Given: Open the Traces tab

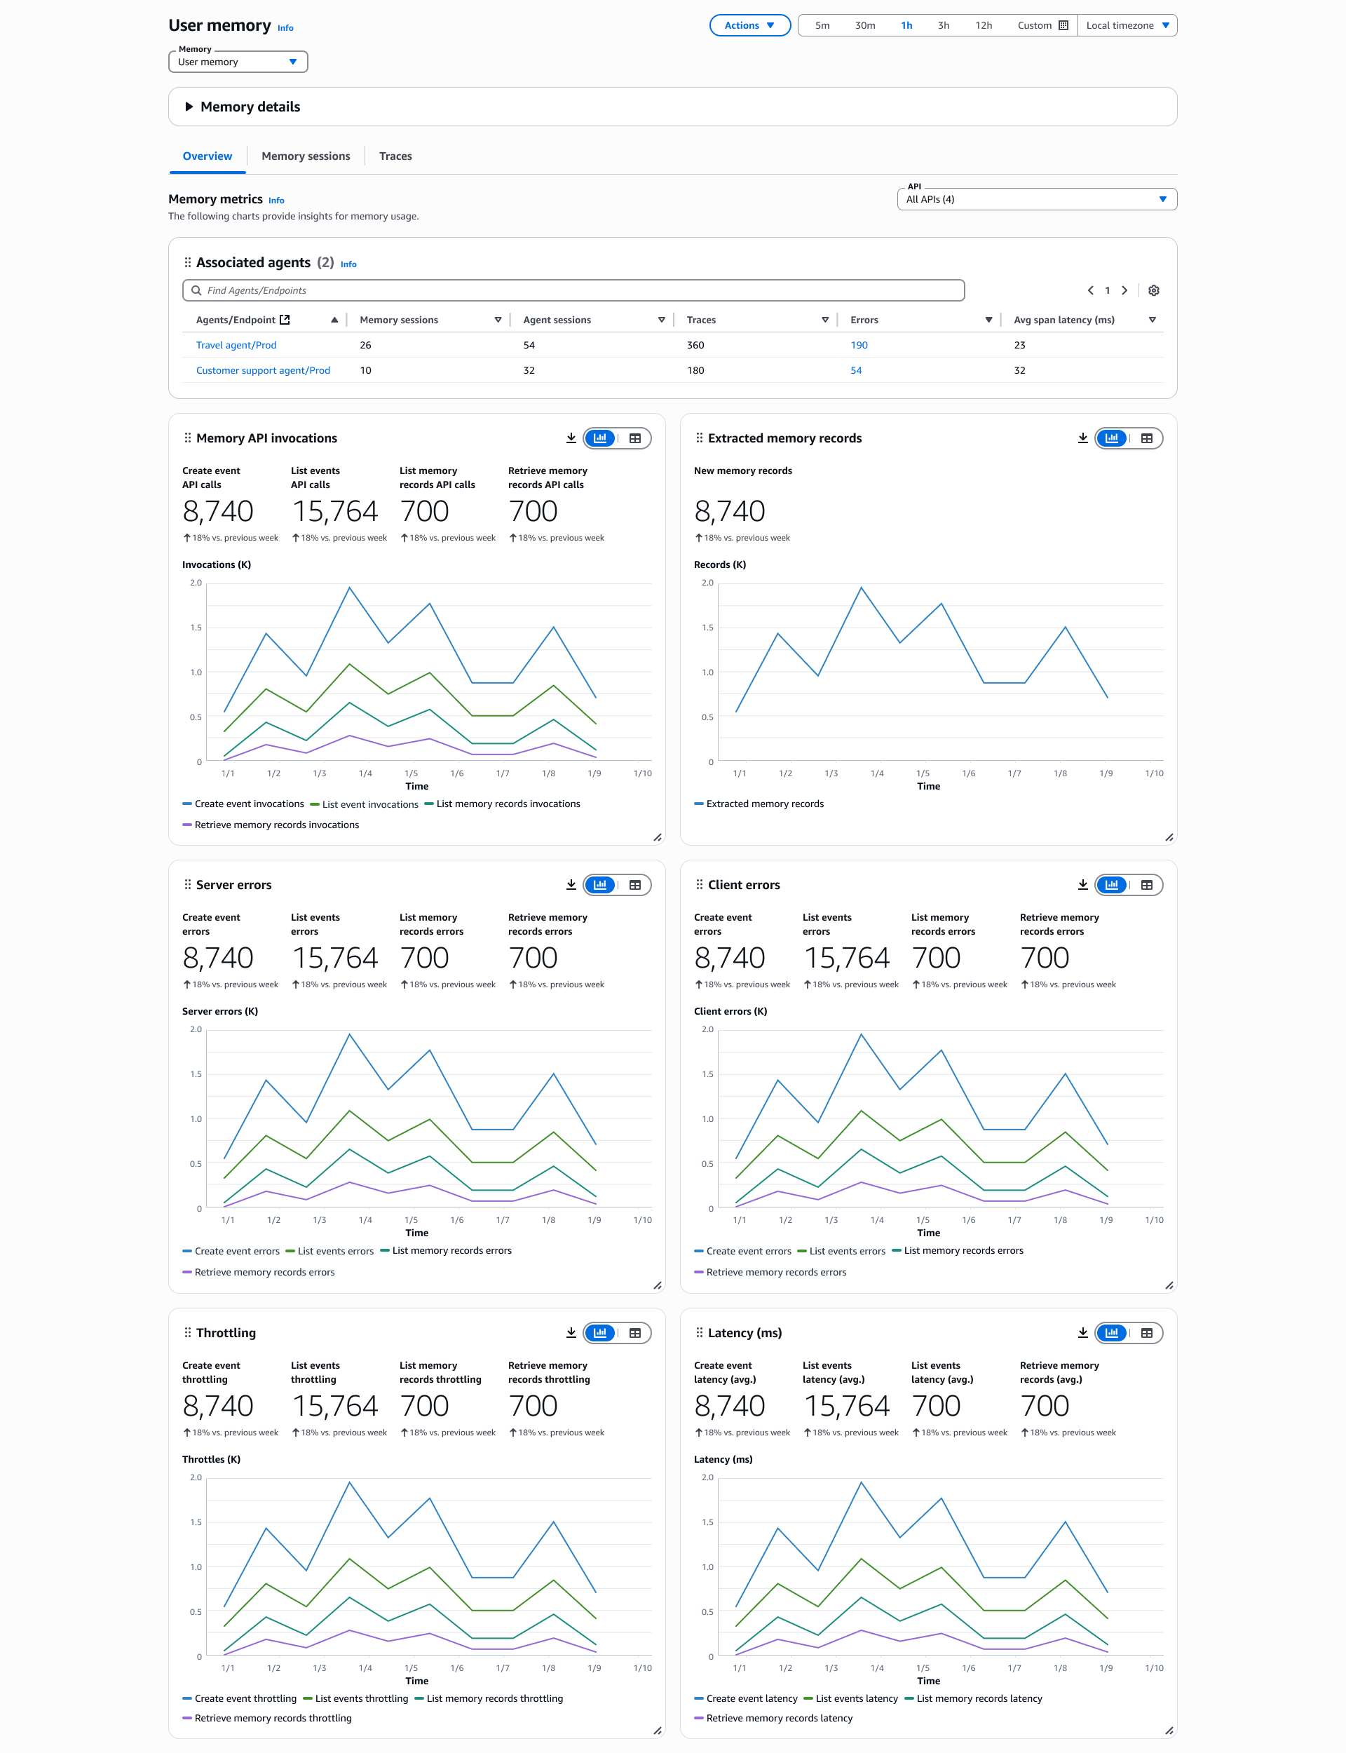Looking at the screenshot, I should click(395, 156).
